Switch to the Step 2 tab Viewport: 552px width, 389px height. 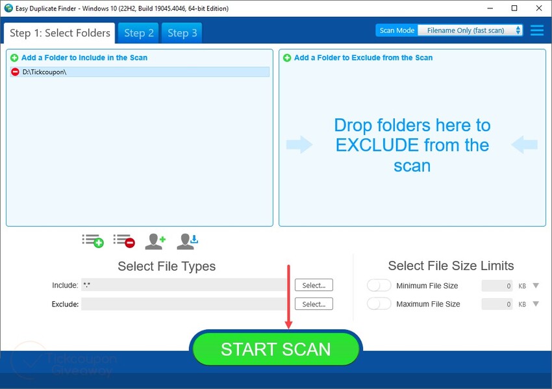tap(138, 32)
